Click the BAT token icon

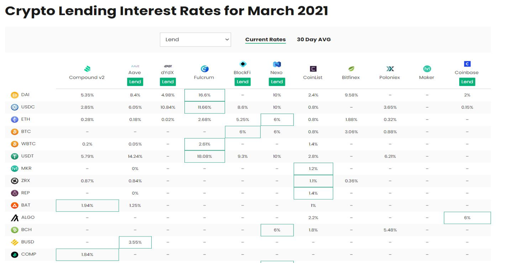coord(14,205)
